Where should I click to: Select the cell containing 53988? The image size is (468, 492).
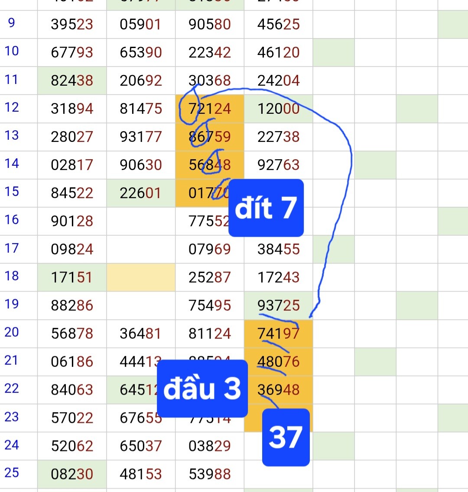210,474
